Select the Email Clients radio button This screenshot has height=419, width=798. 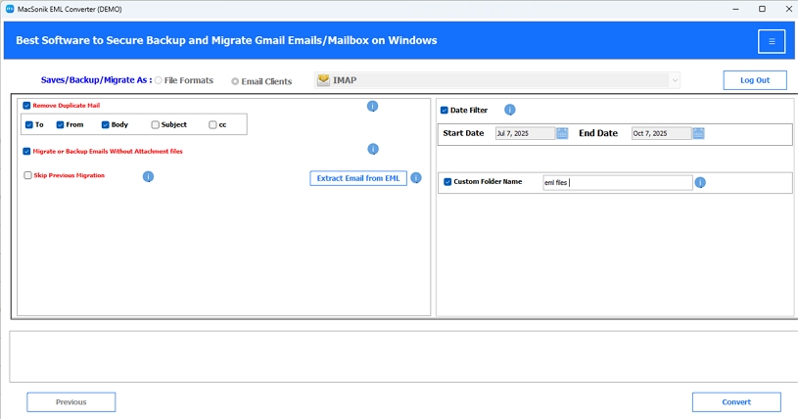[235, 81]
